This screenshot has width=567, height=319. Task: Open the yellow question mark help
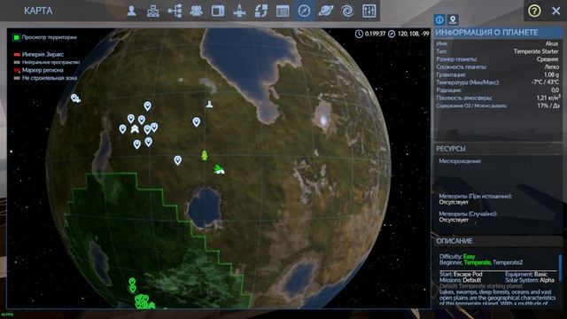click(534, 11)
